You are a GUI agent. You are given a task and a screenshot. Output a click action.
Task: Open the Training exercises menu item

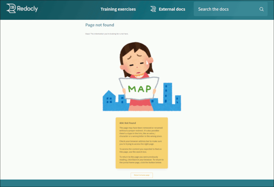coord(118,9)
